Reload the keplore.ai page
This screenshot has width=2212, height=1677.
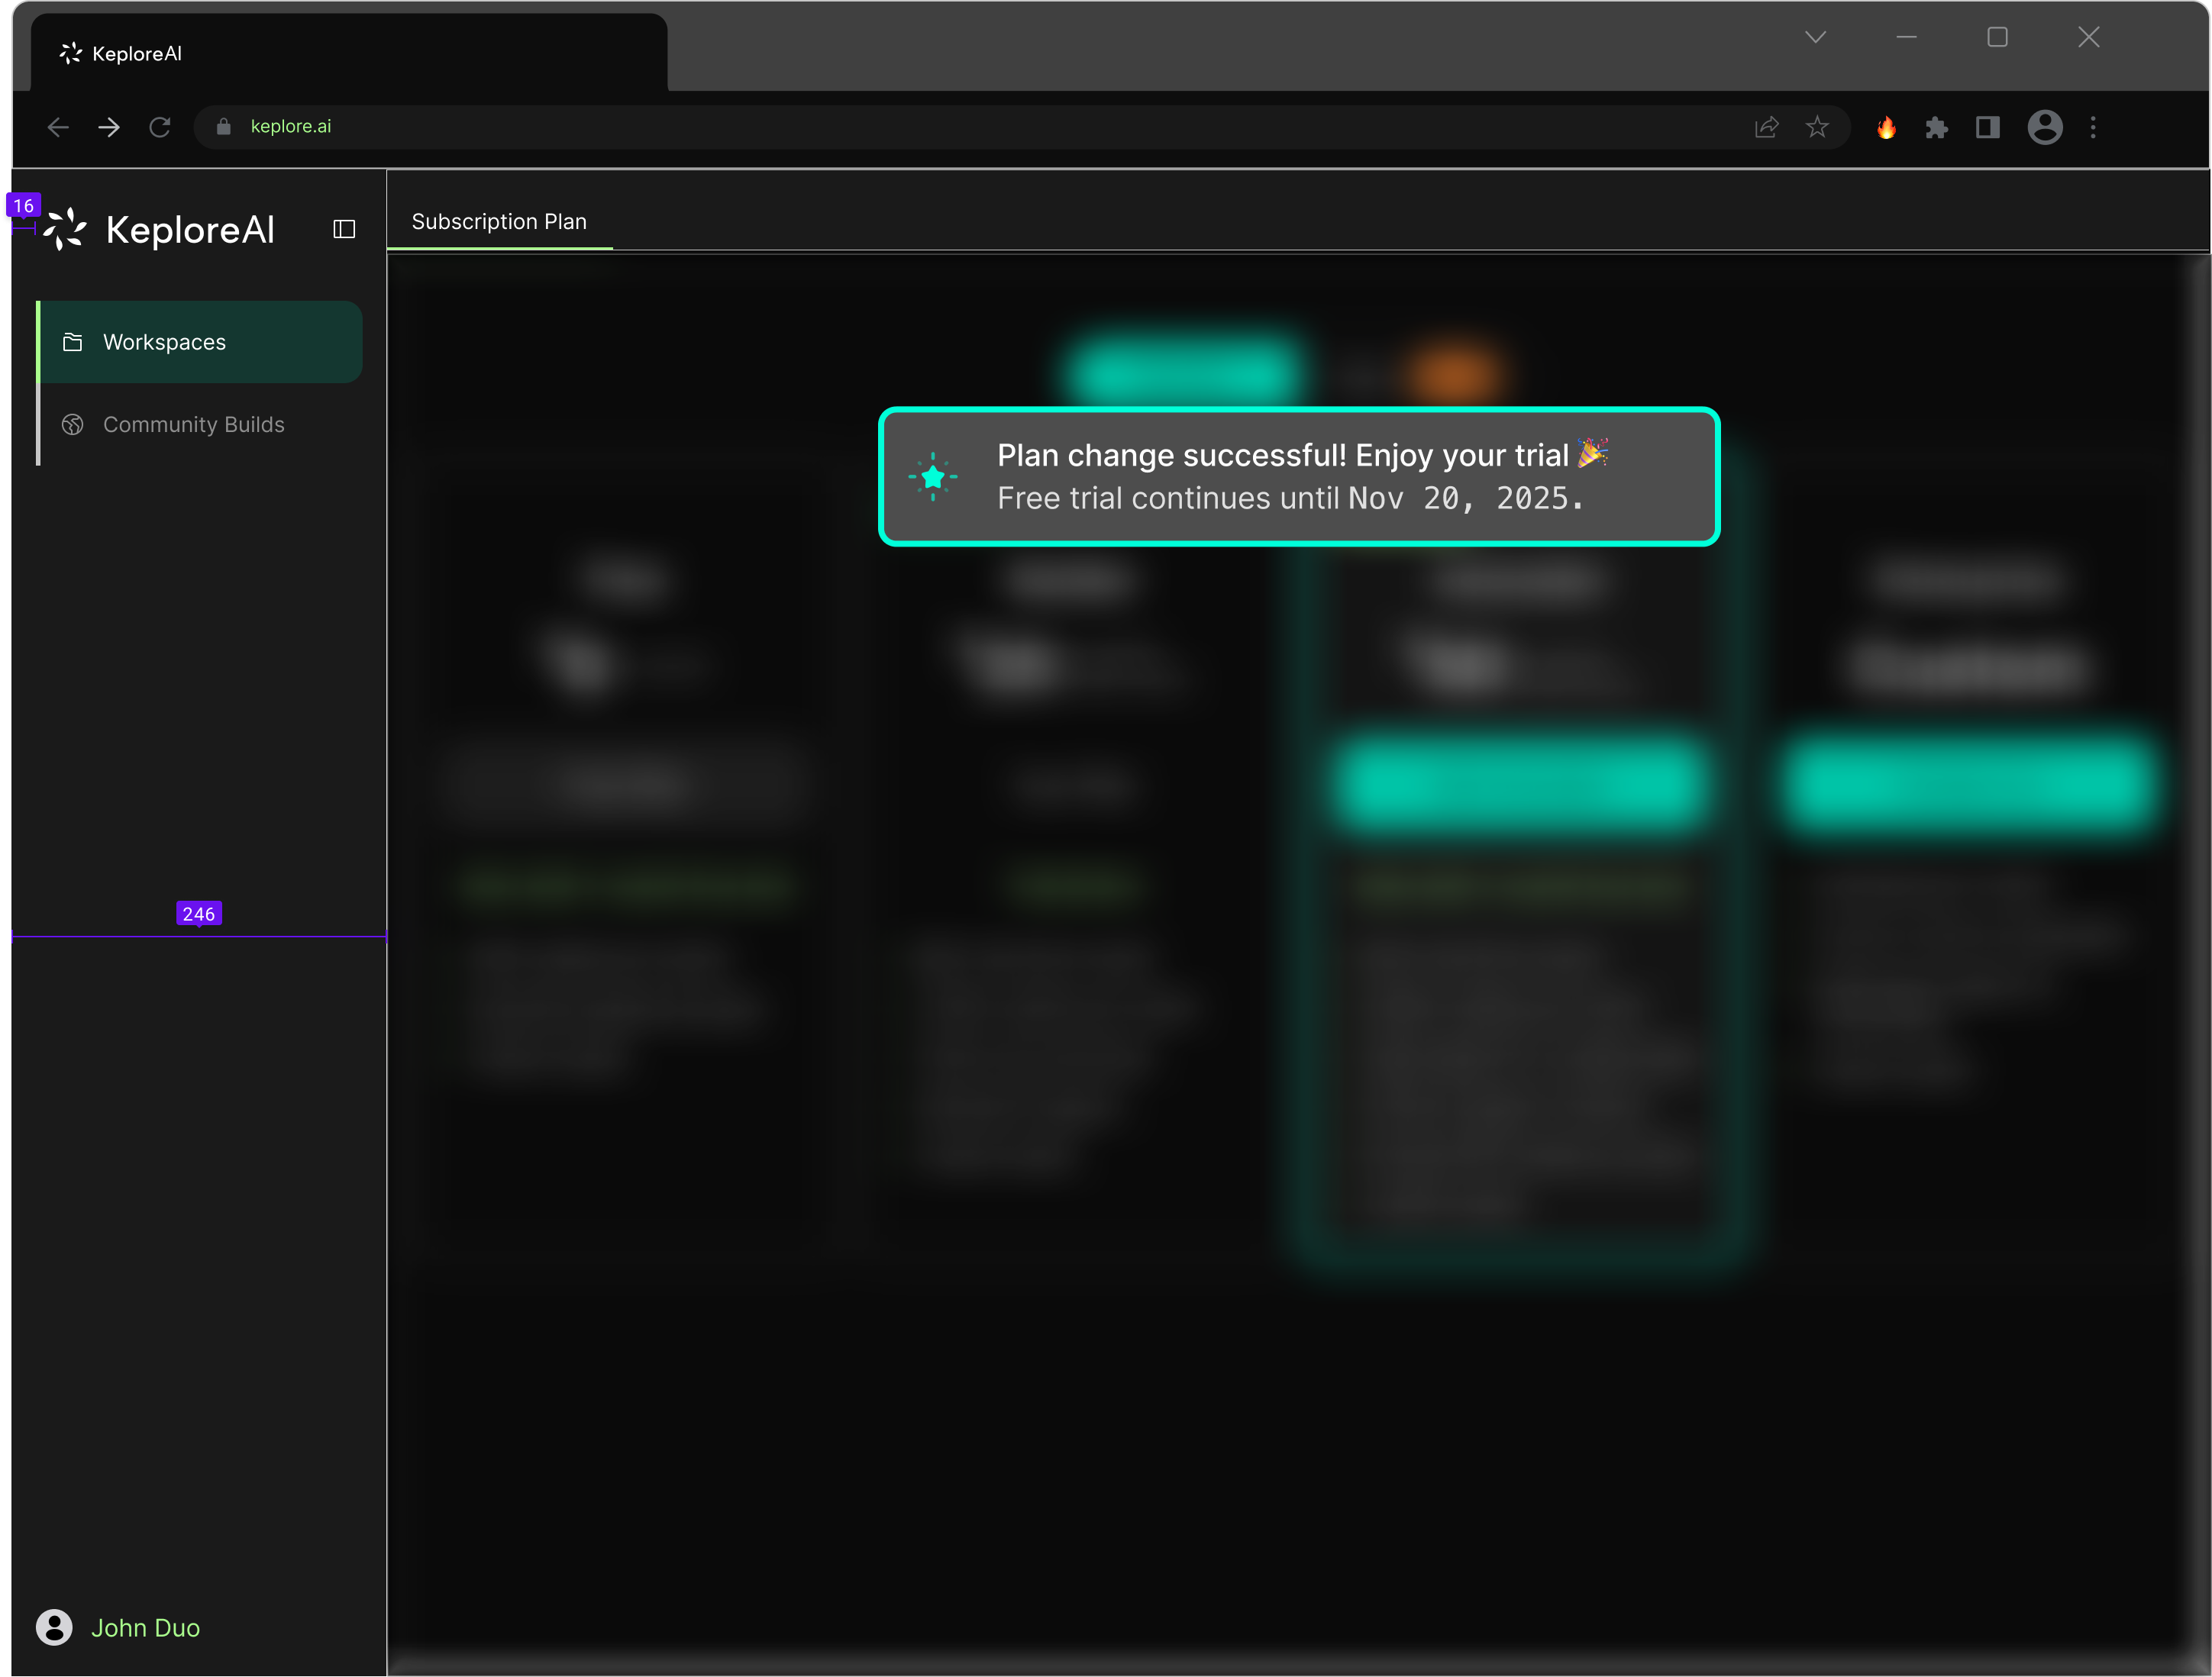[160, 127]
